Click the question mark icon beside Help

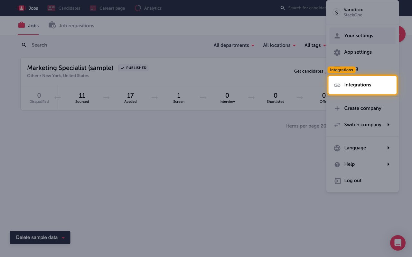point(337,164)
